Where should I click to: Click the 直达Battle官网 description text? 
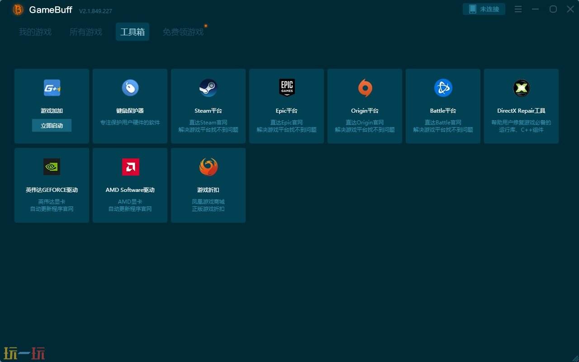pos(443,123)
